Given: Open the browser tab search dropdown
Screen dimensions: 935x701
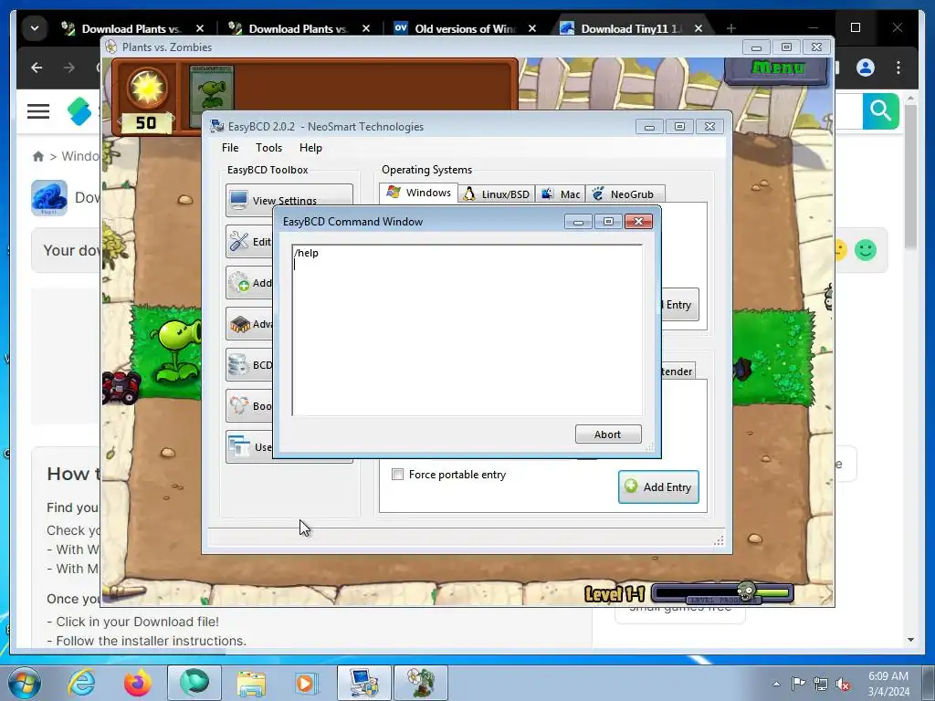Looking at the screenshot, I should click(35, 28).
